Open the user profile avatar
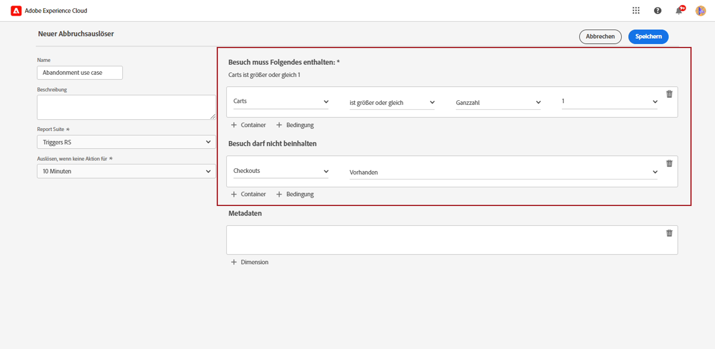Screen dimensions: 715x349 tap(700, 11)
